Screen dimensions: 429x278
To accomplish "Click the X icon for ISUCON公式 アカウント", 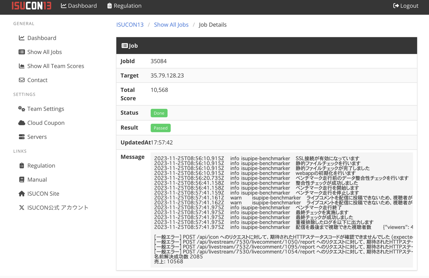I will pyautogui.click(x=22, y=208).
